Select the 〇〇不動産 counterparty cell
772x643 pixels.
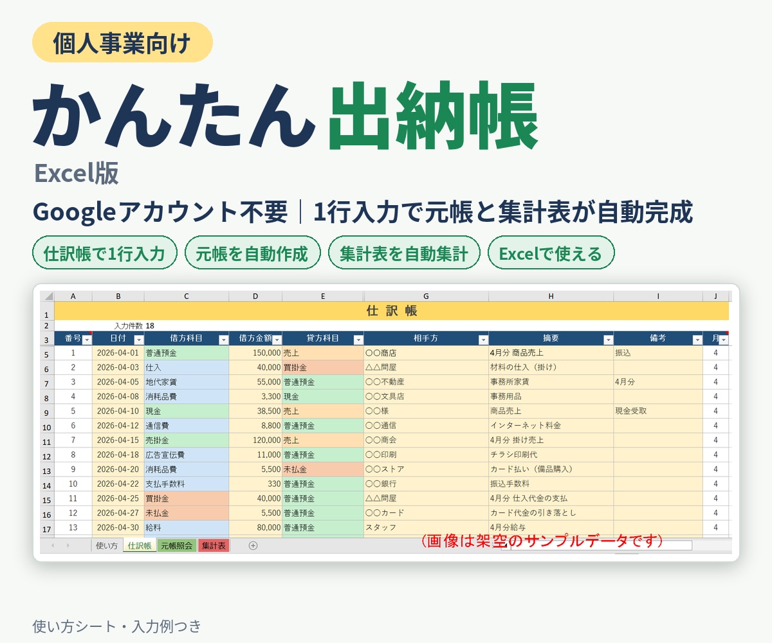coord(426,382)
